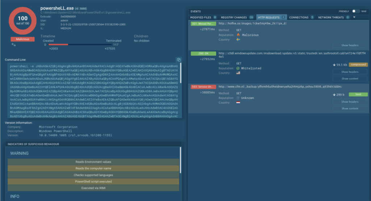Click the 301 Moved Permanently status badge

(x=203, y=23)
